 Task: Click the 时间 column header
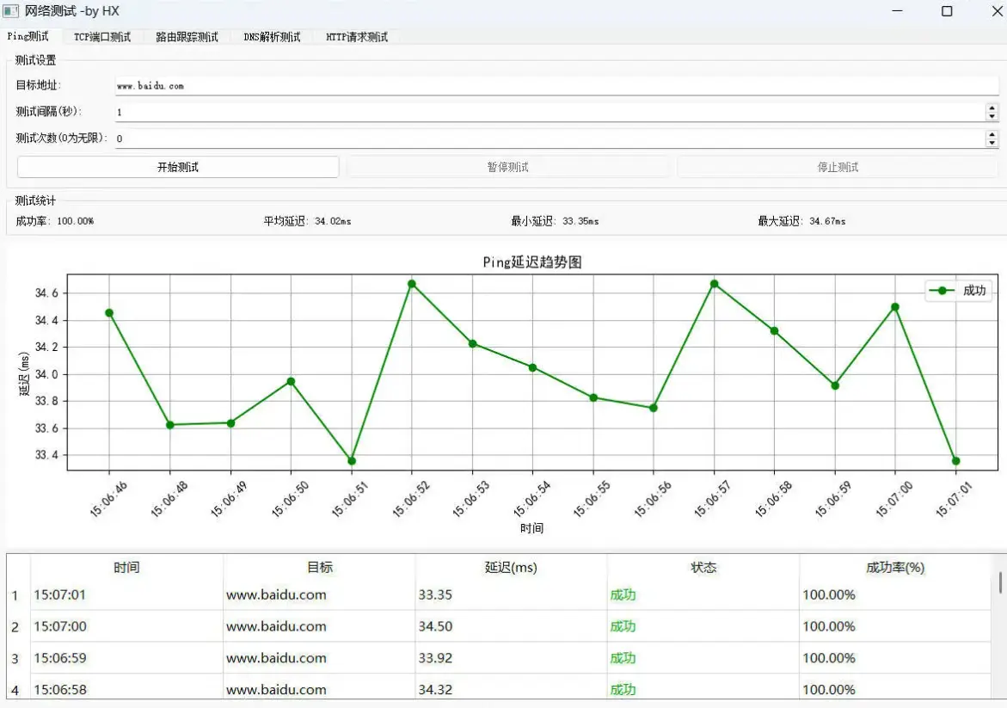click(126, 568)
